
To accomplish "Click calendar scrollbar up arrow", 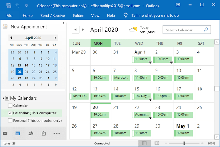I will (217, 42).
